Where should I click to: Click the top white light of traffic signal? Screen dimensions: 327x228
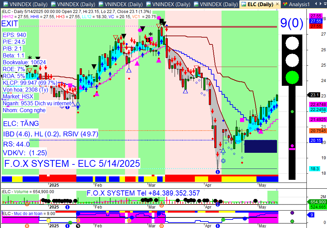click(x=292, y=43)
